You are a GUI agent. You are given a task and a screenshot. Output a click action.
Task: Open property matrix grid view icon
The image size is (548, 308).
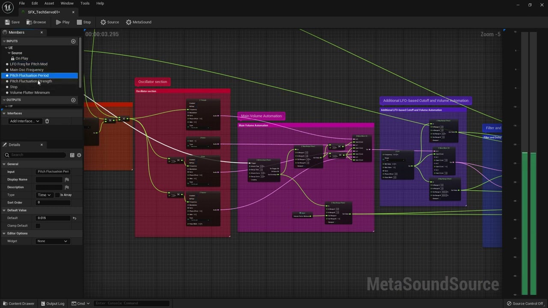72,155
